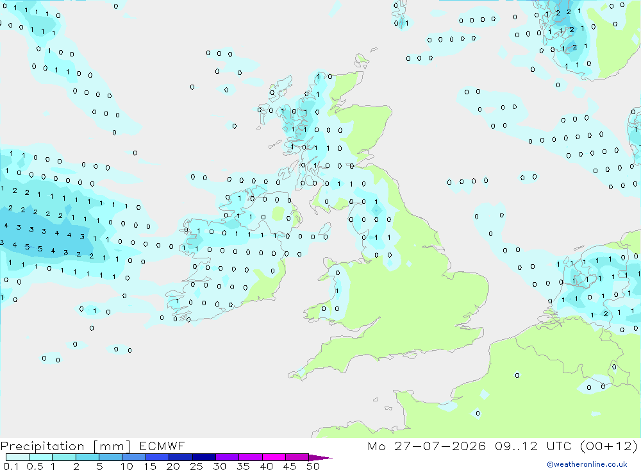Click the 'Precipitation [mm]' title text

[x=66, y=446]
